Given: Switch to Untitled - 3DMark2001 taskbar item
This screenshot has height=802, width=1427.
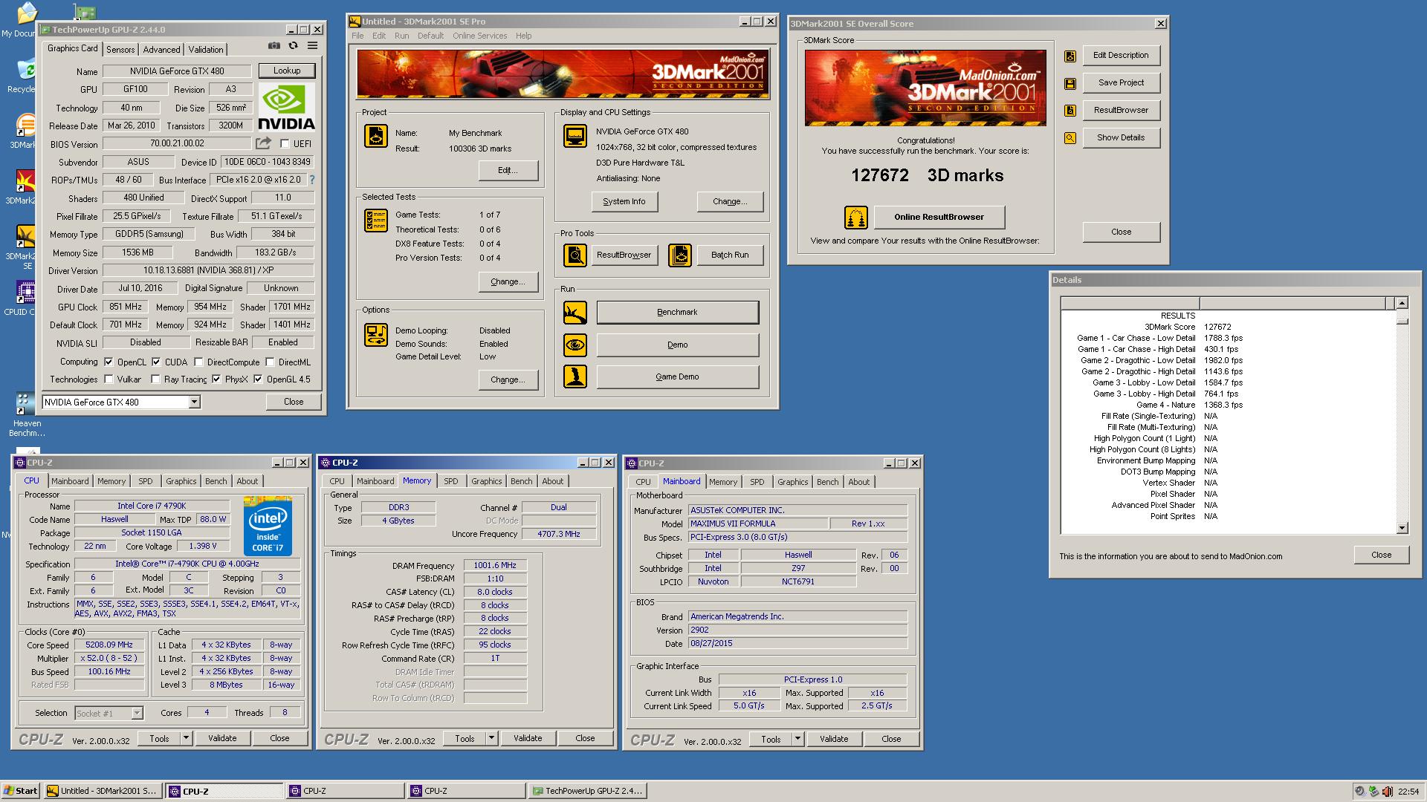Looking at the screenshot, I should pyautogui.click(x=102, y=791).
